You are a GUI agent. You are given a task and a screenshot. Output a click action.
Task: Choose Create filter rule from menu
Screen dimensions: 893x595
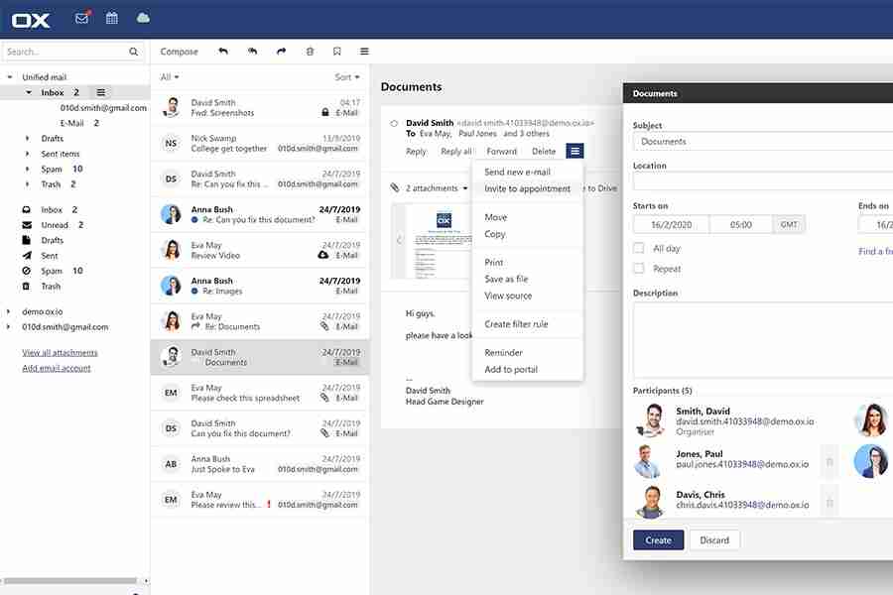click(516, 324)
